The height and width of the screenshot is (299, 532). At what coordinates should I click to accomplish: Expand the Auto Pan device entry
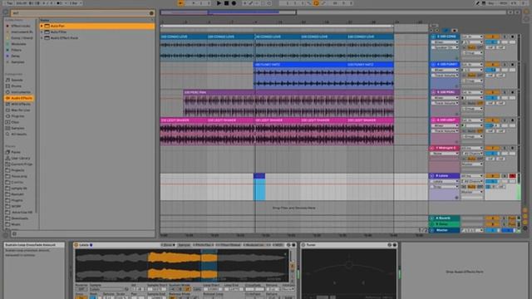(42, 26)
